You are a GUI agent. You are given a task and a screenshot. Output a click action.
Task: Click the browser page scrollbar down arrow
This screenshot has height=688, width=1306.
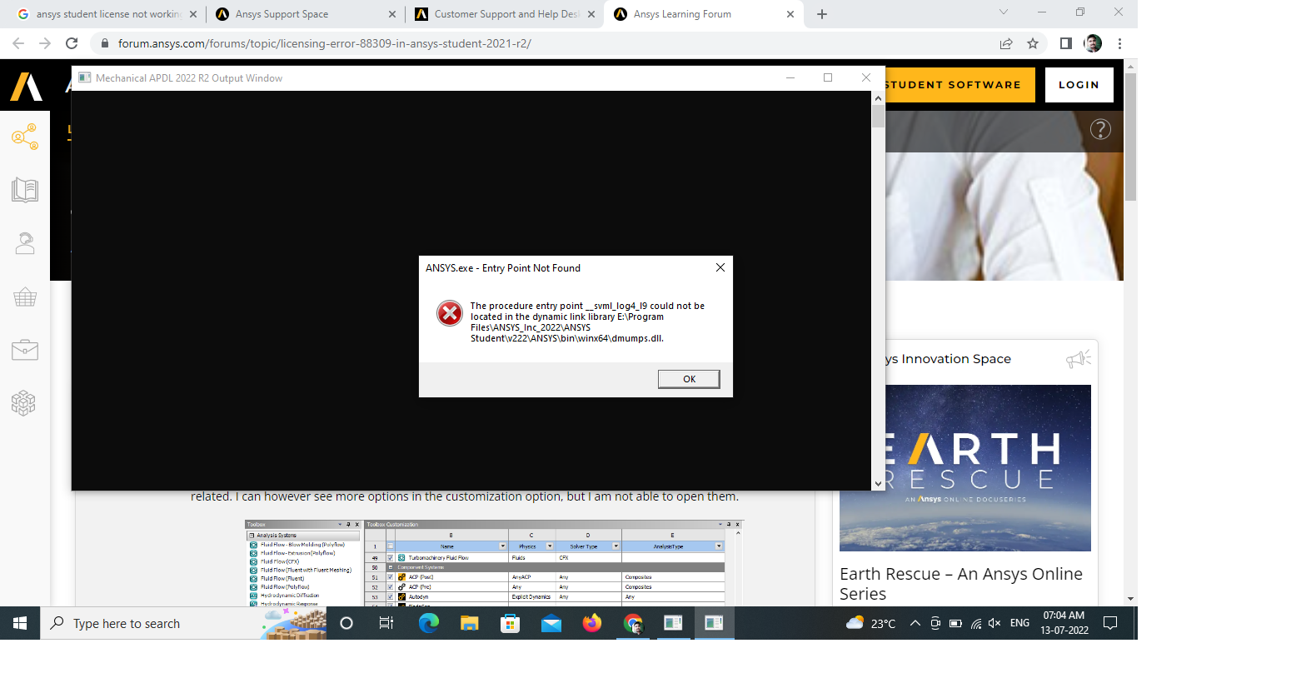click(x=1130, y=599)
